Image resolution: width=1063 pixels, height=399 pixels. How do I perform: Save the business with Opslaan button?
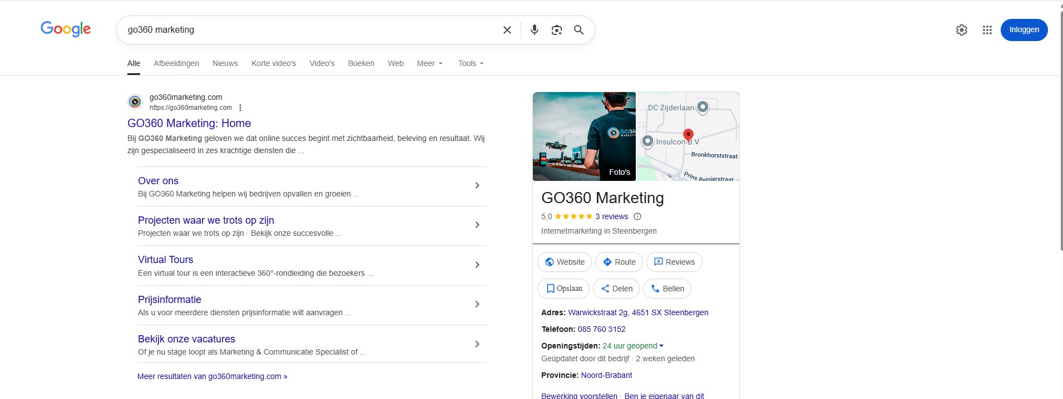pyautogui.click(x=563, y=289)
